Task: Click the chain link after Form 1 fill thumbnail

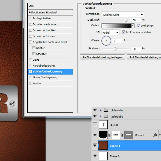Action: 109,135
